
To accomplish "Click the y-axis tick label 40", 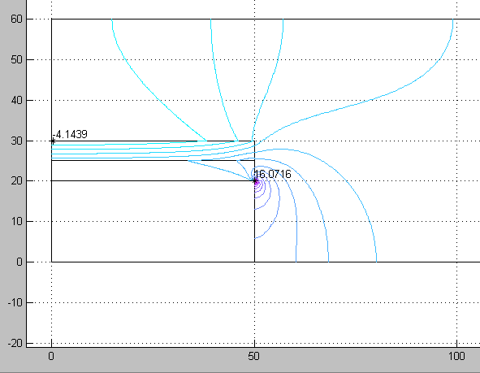I will tap(16, 100).
